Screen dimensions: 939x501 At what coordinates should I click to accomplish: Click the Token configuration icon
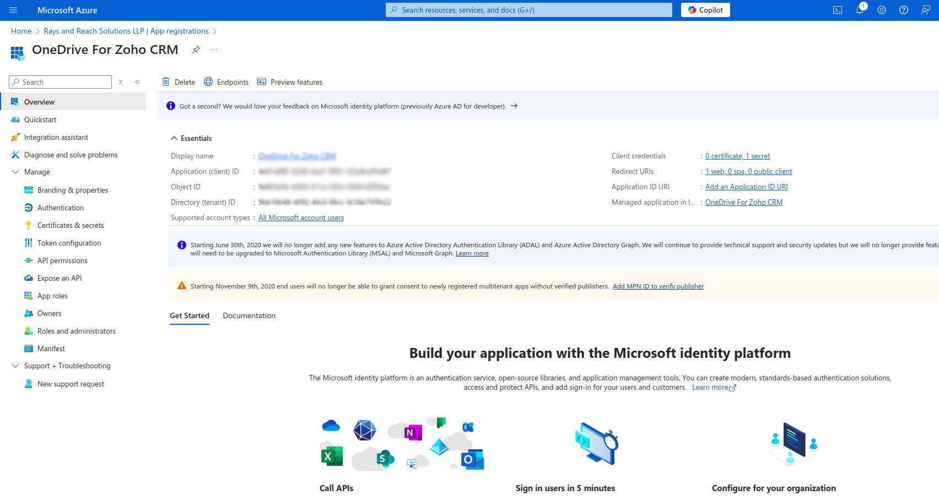(29, 243)
